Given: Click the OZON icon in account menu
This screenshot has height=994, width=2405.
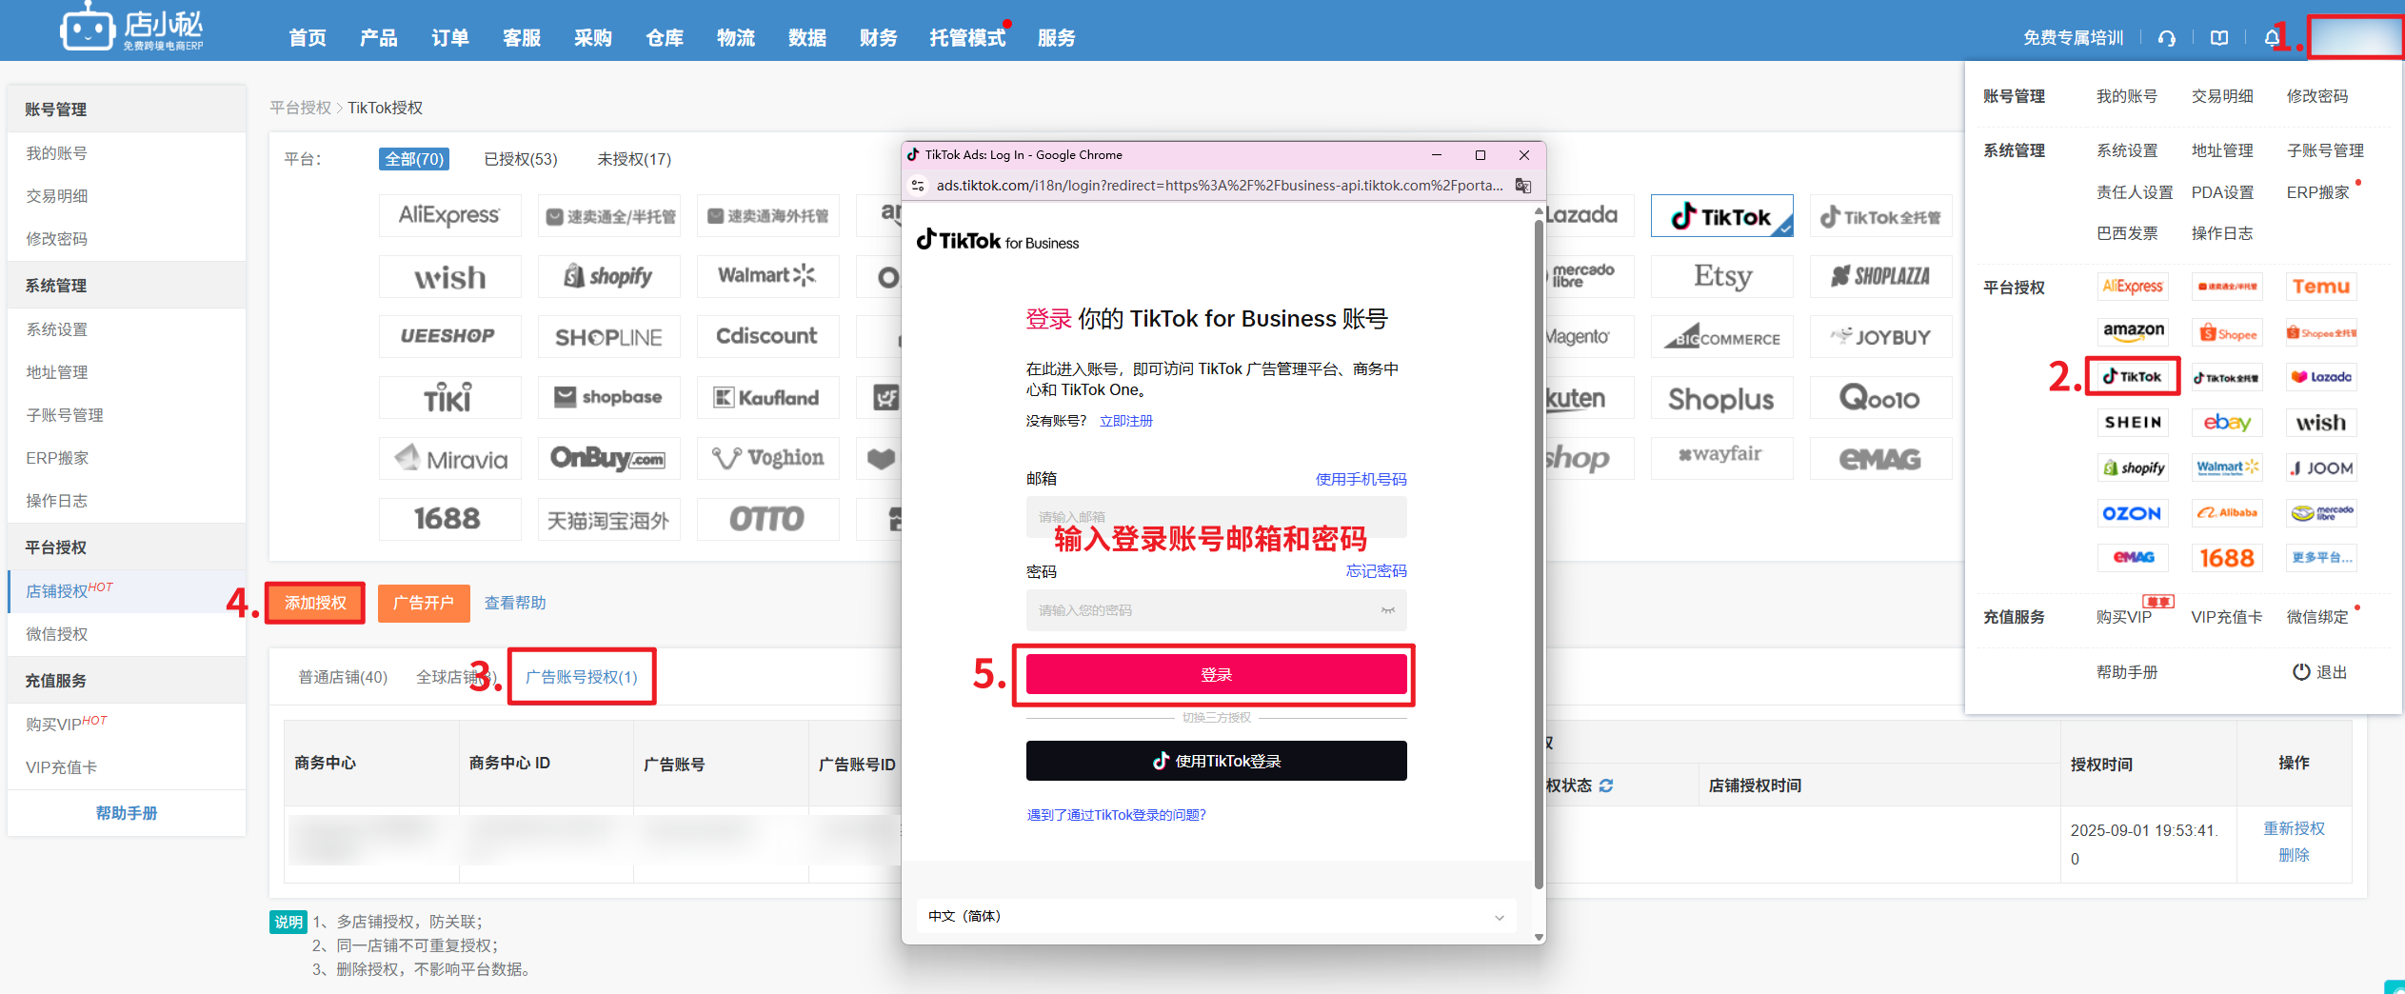Looking at the screenshot, I should (2133, 513).
